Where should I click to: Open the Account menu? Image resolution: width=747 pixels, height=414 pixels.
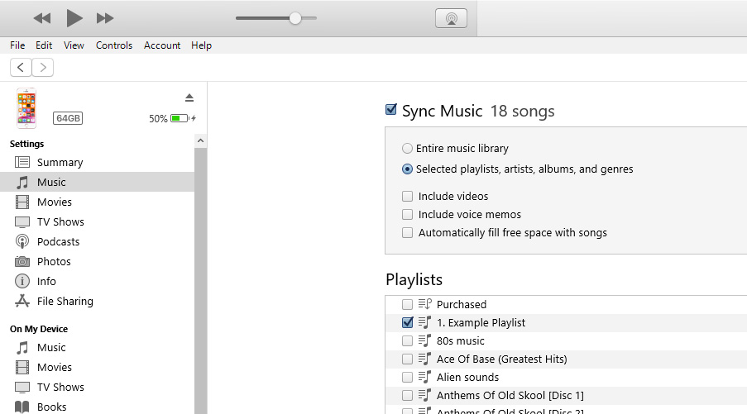(x=162, y=45)
